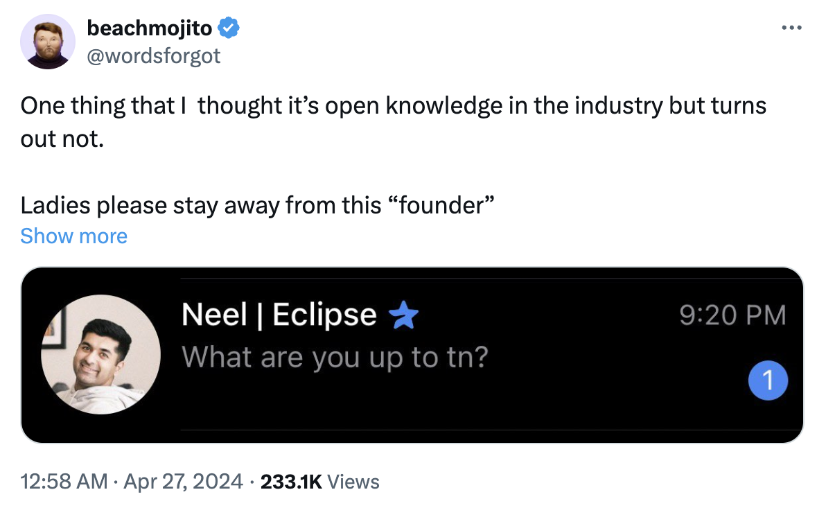This screenshot has width=826, height=517.
Task: Click the 233.1K view count number
Action: coord(291,481)
